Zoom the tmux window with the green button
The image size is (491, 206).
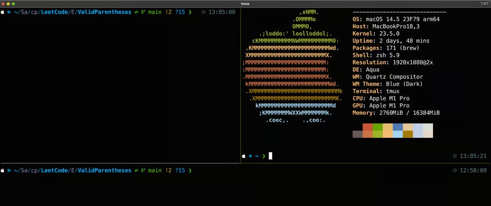13,4
